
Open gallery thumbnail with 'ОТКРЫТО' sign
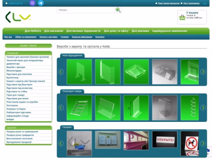point(165,139)
